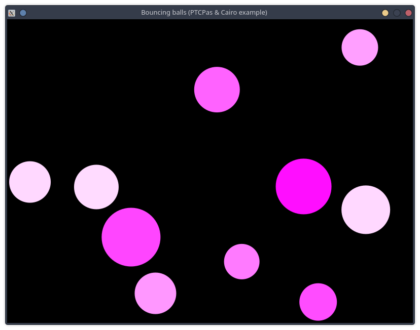Viewport: 420px width, 330px height.
Task: Click the blue circle icon in the title bar
Action: (22, 13)
